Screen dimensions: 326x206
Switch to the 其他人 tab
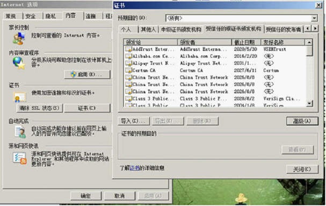(148, 29)
